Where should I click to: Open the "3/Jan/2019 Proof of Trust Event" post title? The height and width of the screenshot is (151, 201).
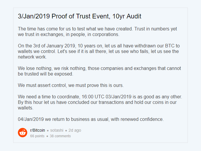point(79,16)
